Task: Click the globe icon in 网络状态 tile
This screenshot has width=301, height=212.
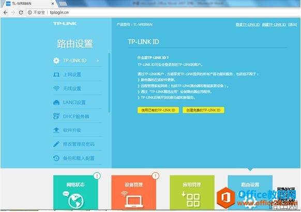Action: point(76,201)
